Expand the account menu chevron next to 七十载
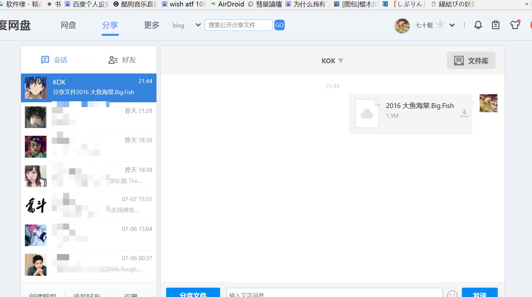 tap(452, 25)
